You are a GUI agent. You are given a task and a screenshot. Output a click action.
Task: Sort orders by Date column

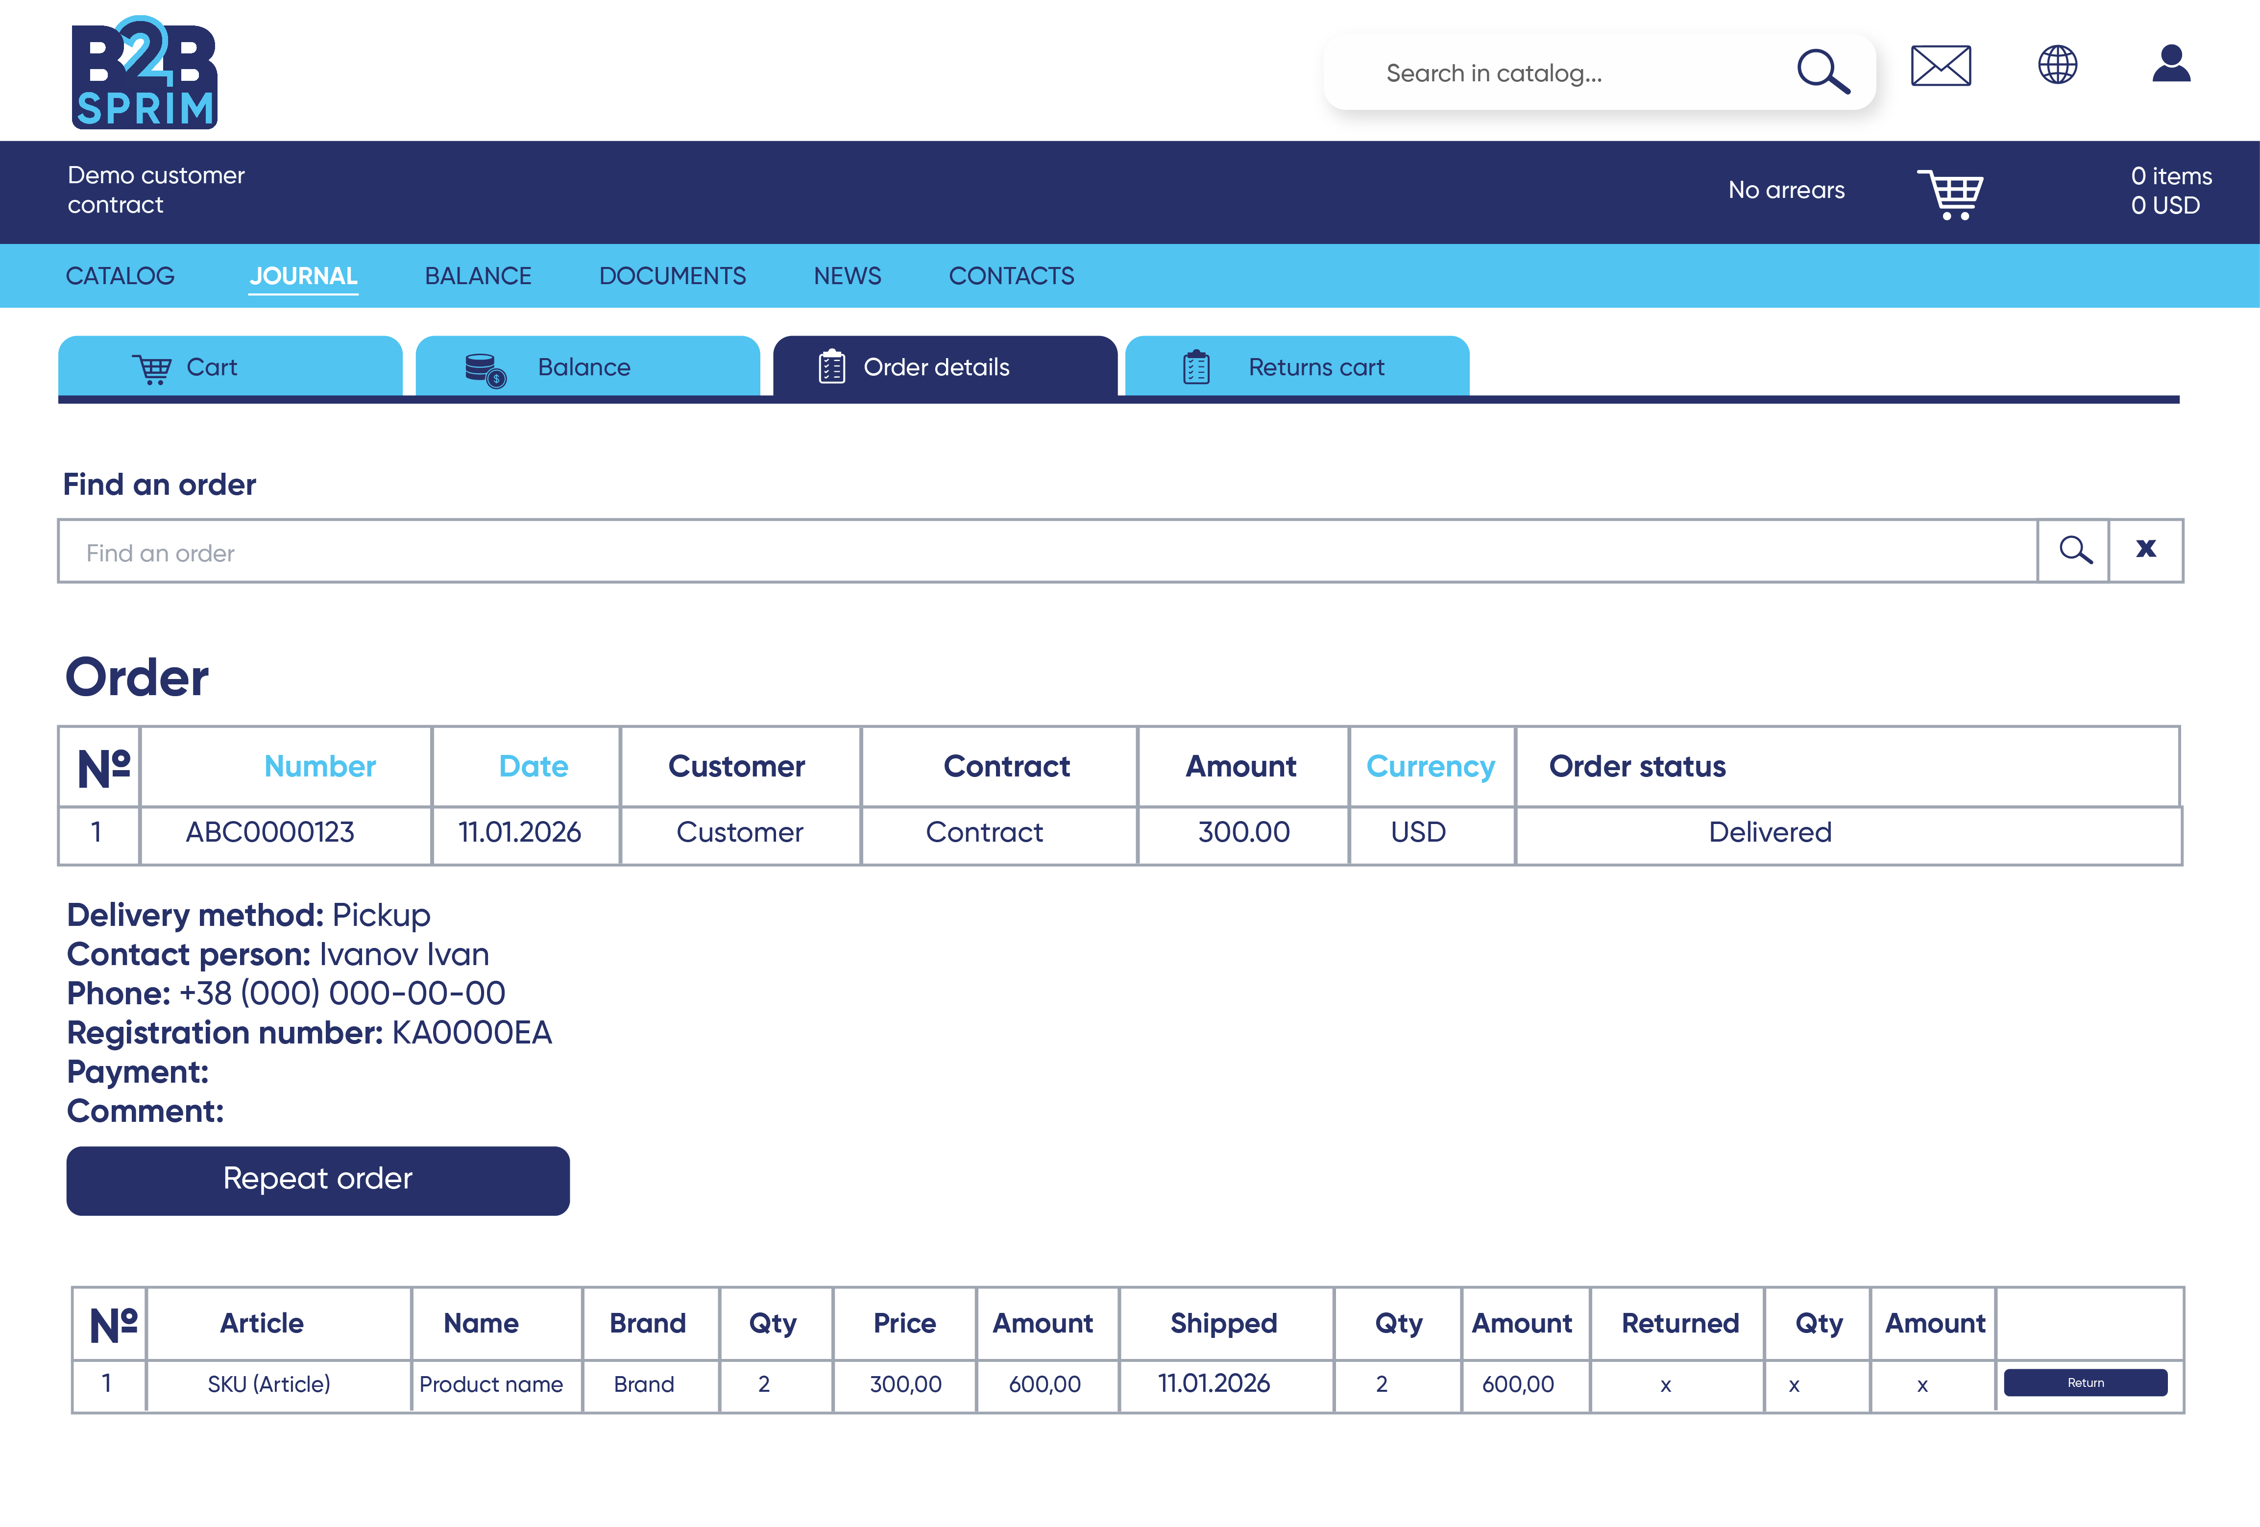(533, 766)
